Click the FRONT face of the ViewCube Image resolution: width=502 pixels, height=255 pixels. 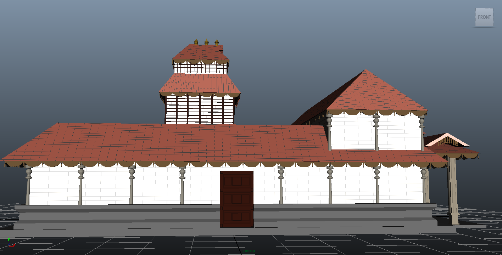coord(484,17)
